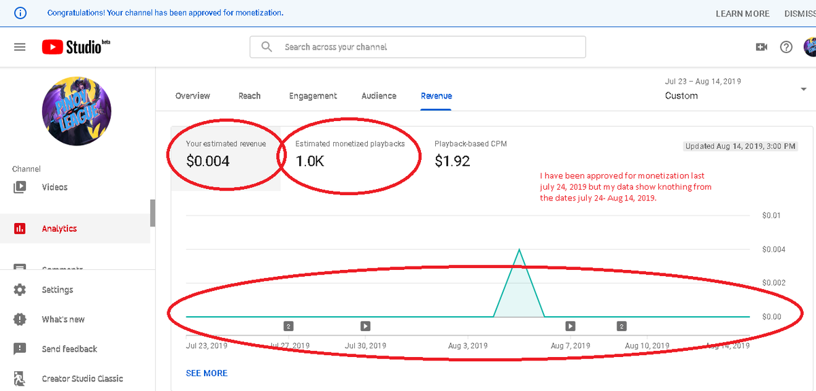Screen dimensions: 816x391
Task: Click video play marker near Jul 30
Action: click(365, 326)
